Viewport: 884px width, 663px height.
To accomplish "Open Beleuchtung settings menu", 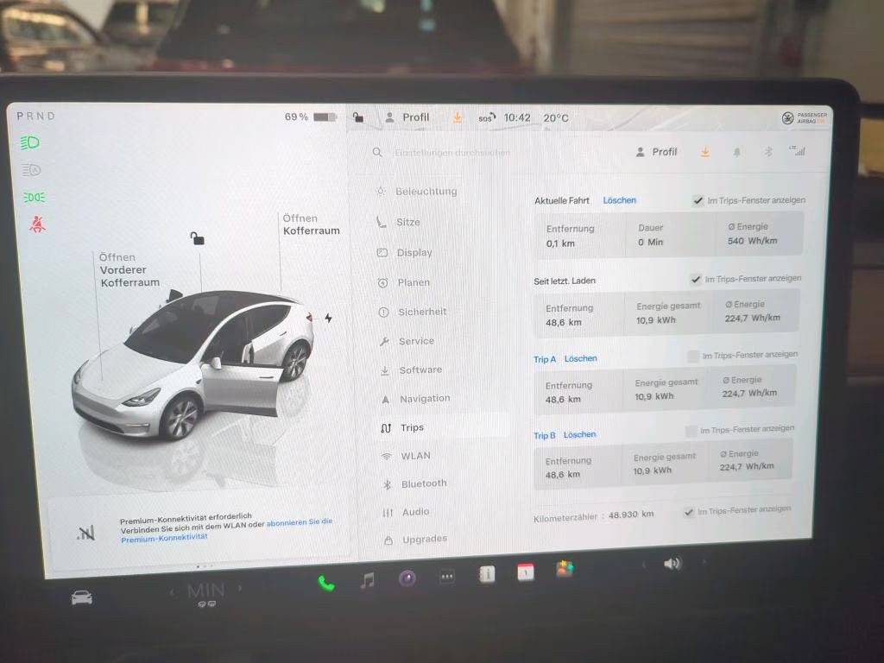I will click(417, 191).
